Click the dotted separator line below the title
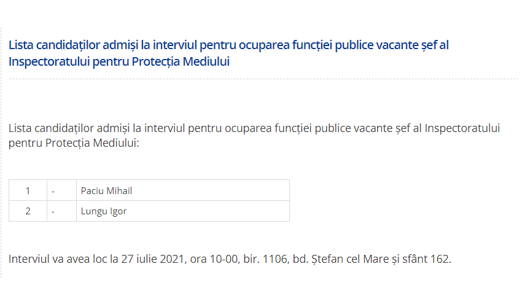The width and height of the screenshot is (522, 288). point(263,79)
